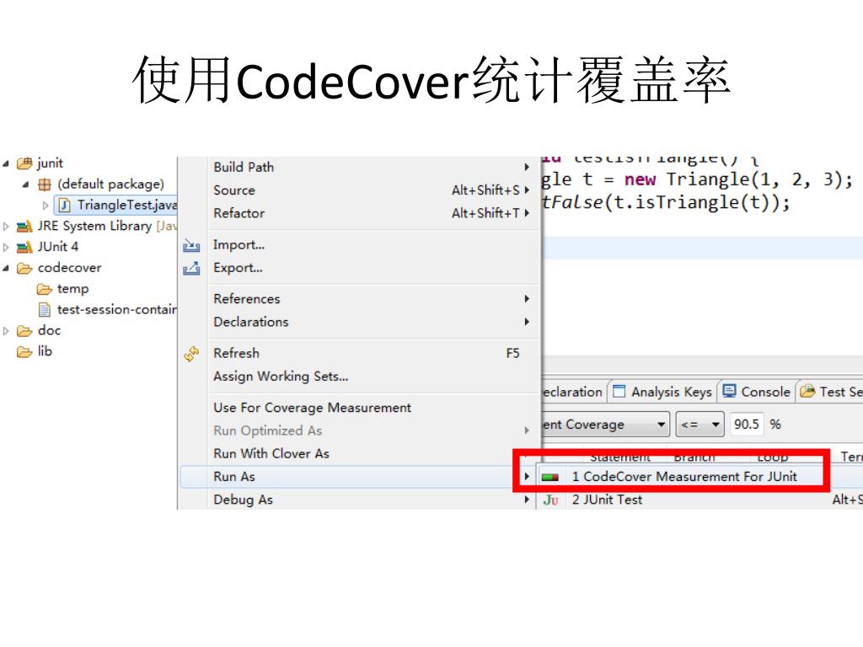Click the Loop column header
The image size is (863, 647).
point(772,456)
